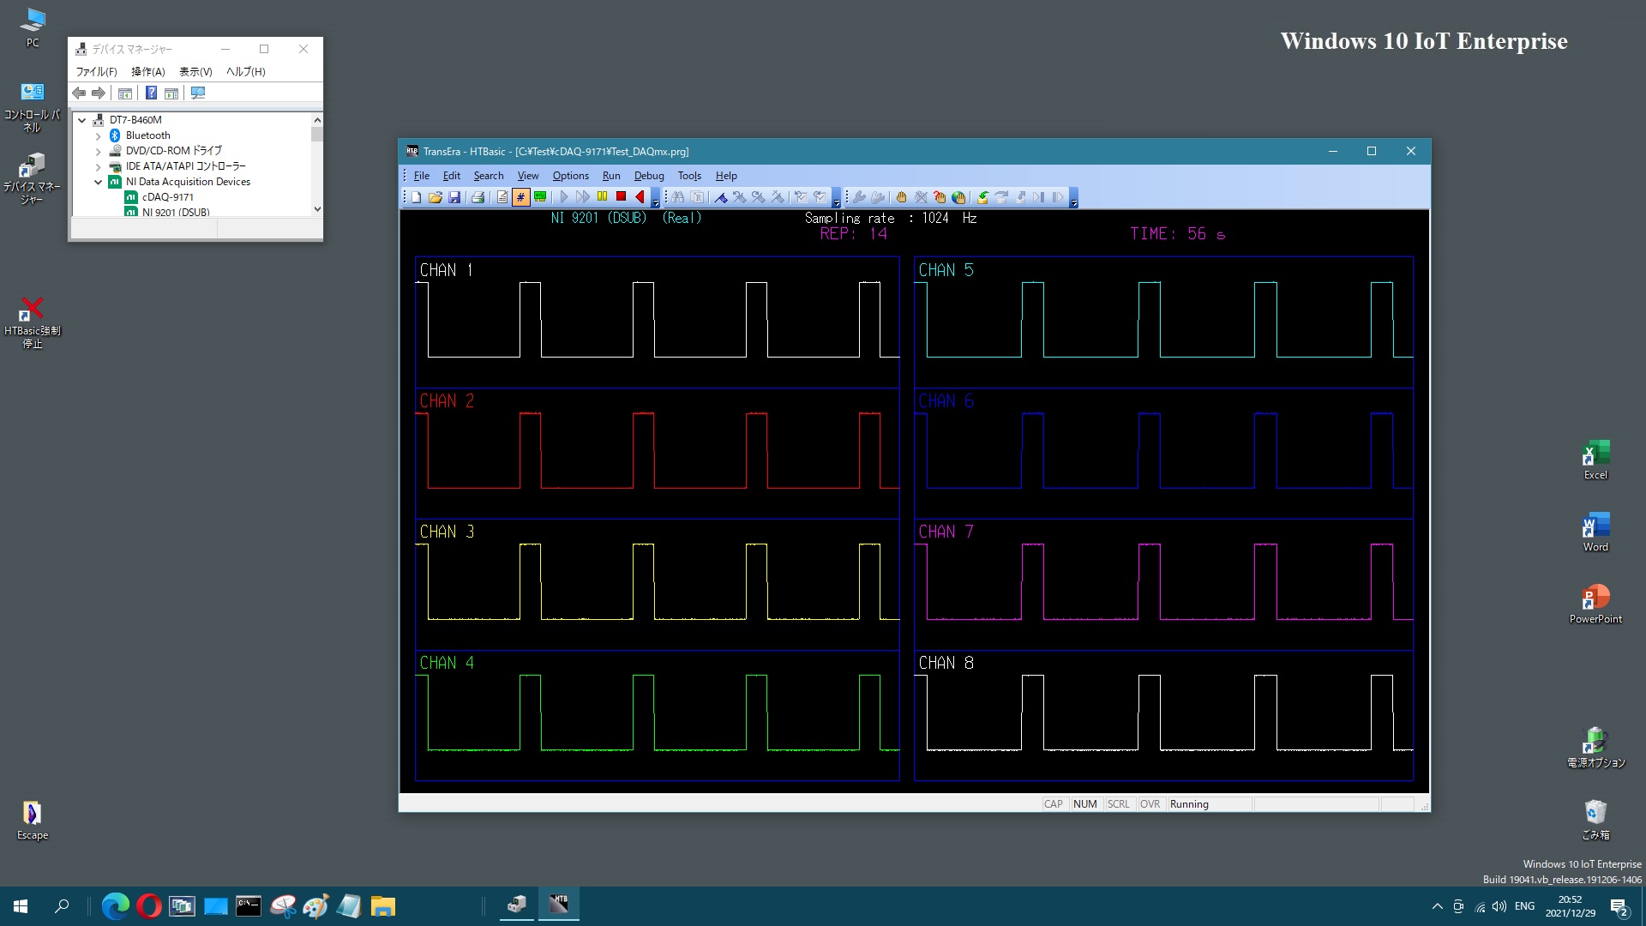The image size is (1646, 926).
Task: Open the Debug menu in HTBasic
Action: (649, 176)
